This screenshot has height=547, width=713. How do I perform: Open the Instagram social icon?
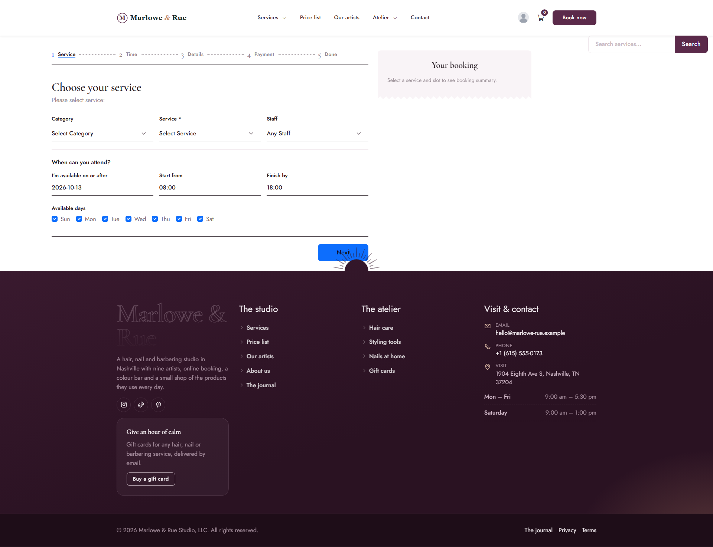click(124, 405)
